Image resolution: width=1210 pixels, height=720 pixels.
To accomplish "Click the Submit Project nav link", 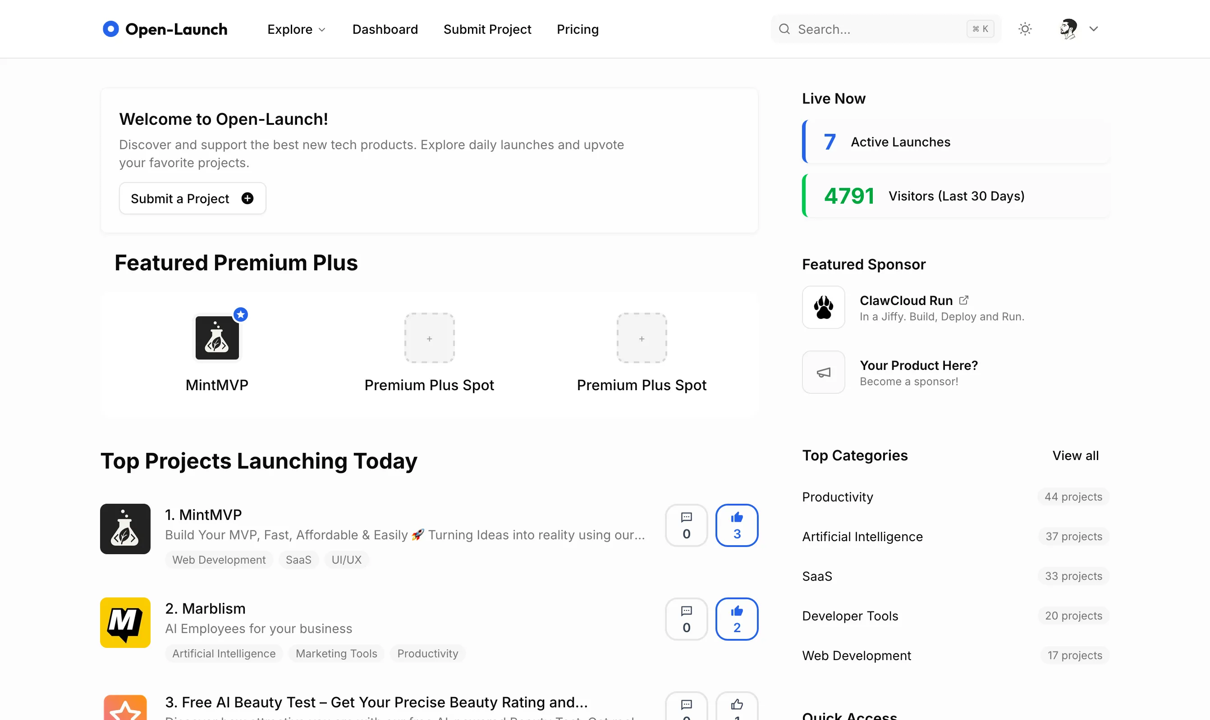I will click(487, 30).
